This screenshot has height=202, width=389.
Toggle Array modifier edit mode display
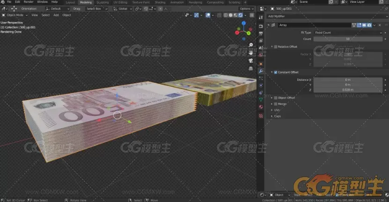[x=359, y=25]
